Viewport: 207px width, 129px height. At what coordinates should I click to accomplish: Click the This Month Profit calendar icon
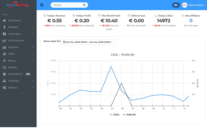[x=99, y=16]
